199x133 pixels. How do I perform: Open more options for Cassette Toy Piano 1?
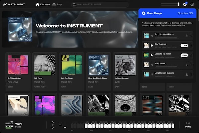tap(191, 55)
